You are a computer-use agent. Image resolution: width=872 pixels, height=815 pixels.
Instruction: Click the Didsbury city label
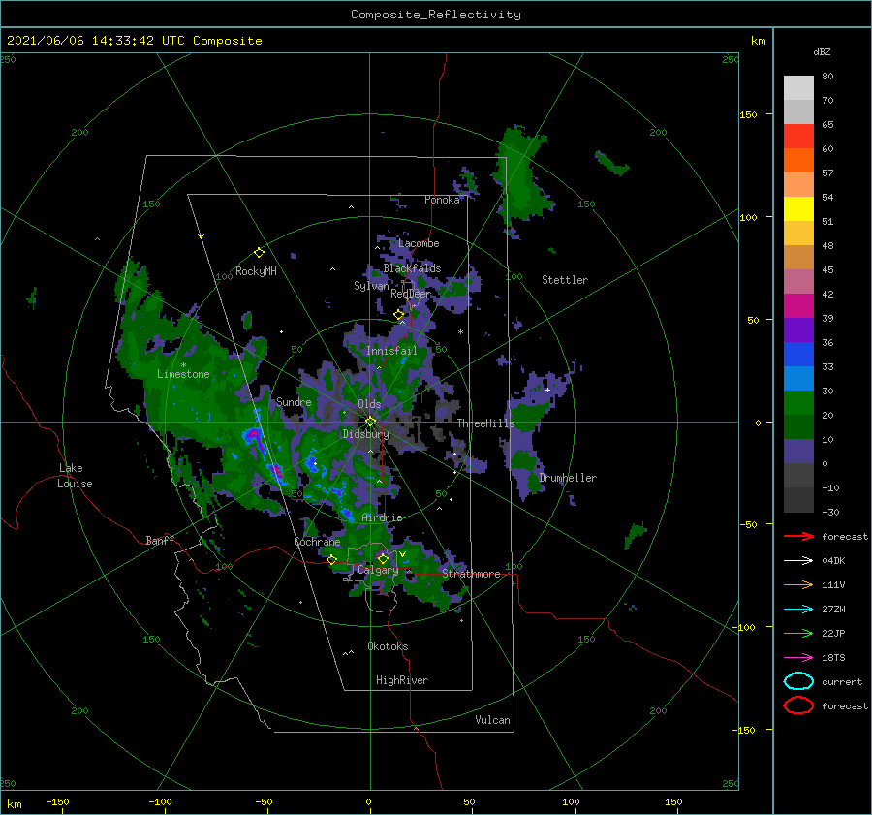366,434
